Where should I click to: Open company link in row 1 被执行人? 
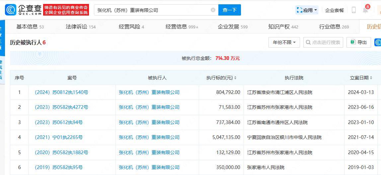pos(149,92)
